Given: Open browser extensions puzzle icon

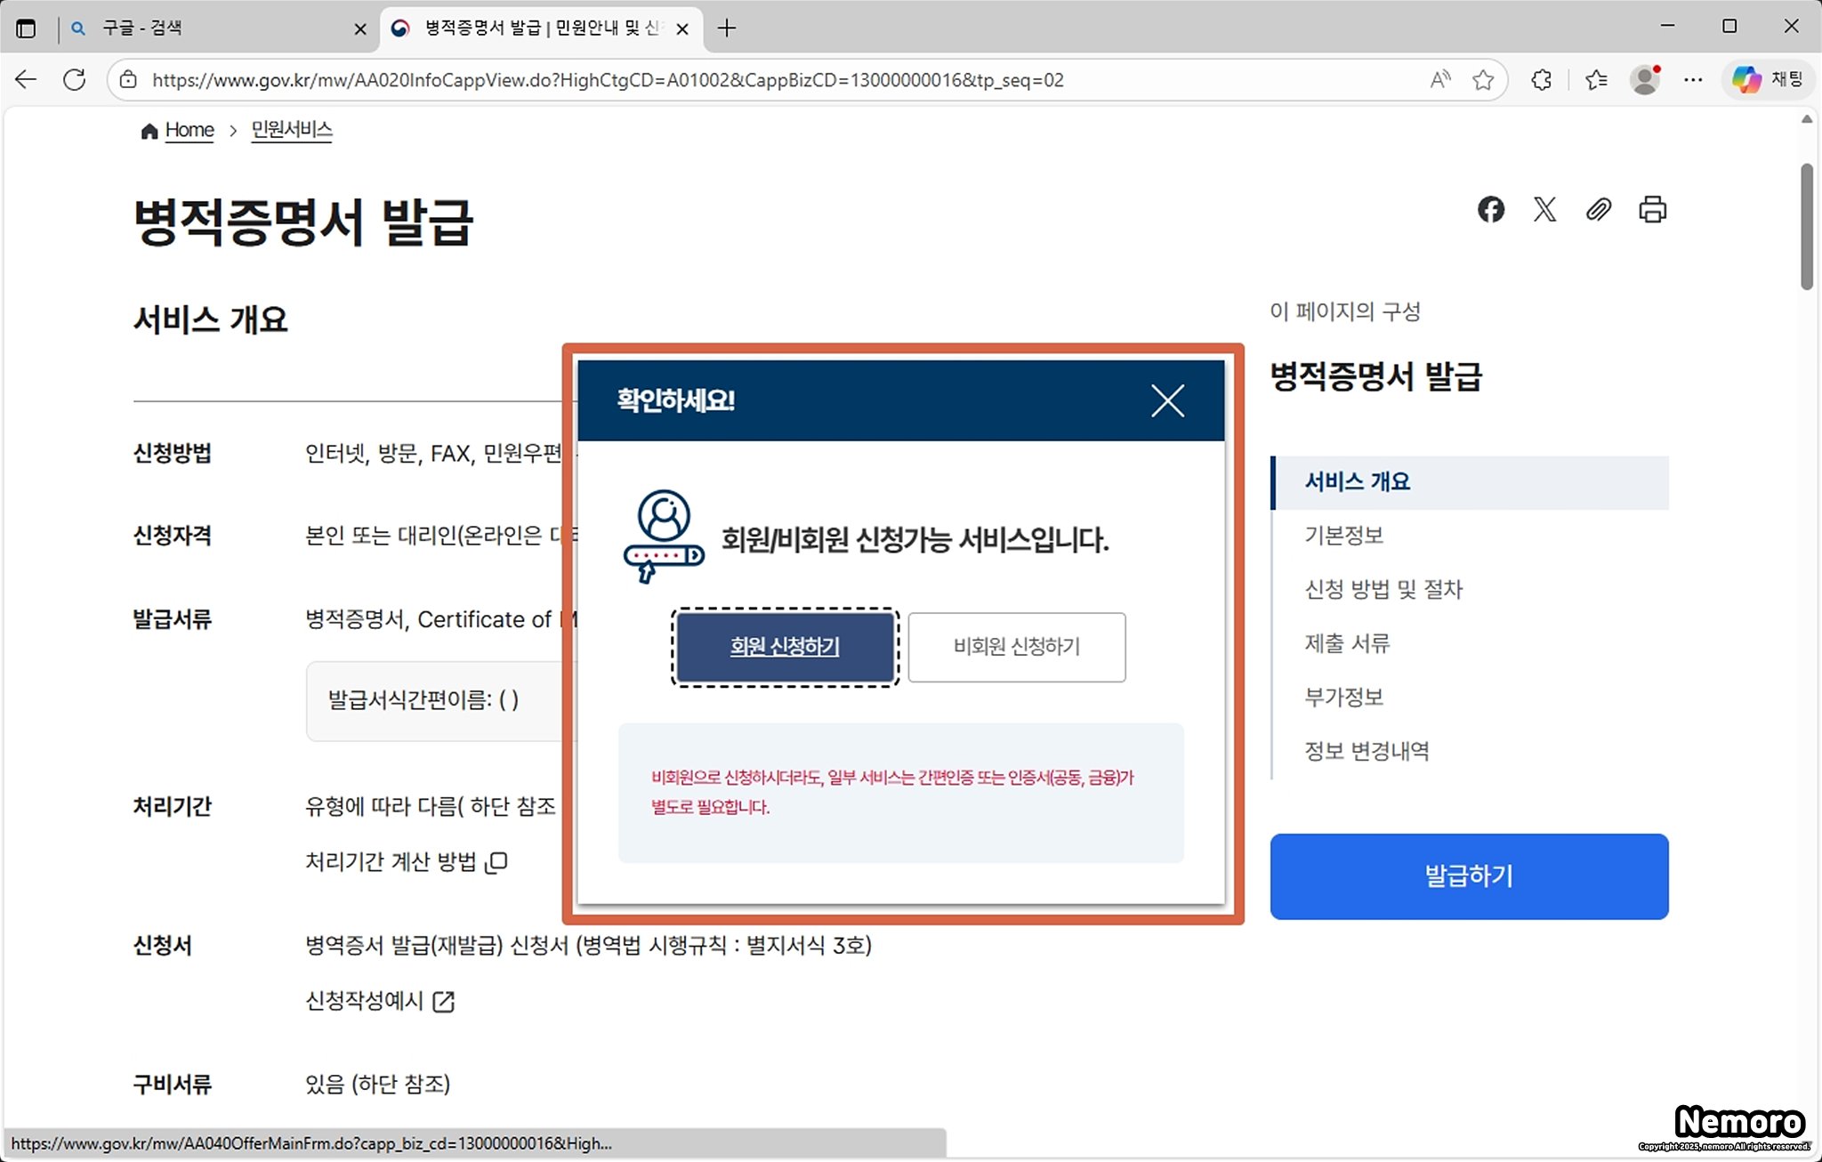Looking at the screenshot, I should 1542,80.
